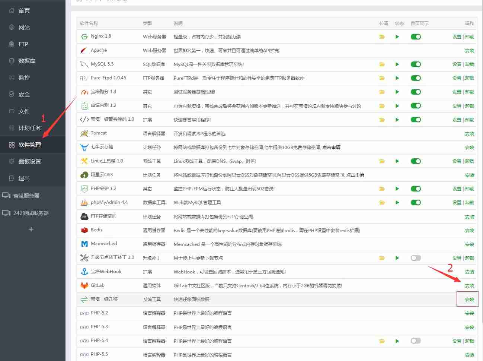483x361 pixels.
Task: Toggle phpMyAdmin homepage display switch
Action: [x=416, y=202]
